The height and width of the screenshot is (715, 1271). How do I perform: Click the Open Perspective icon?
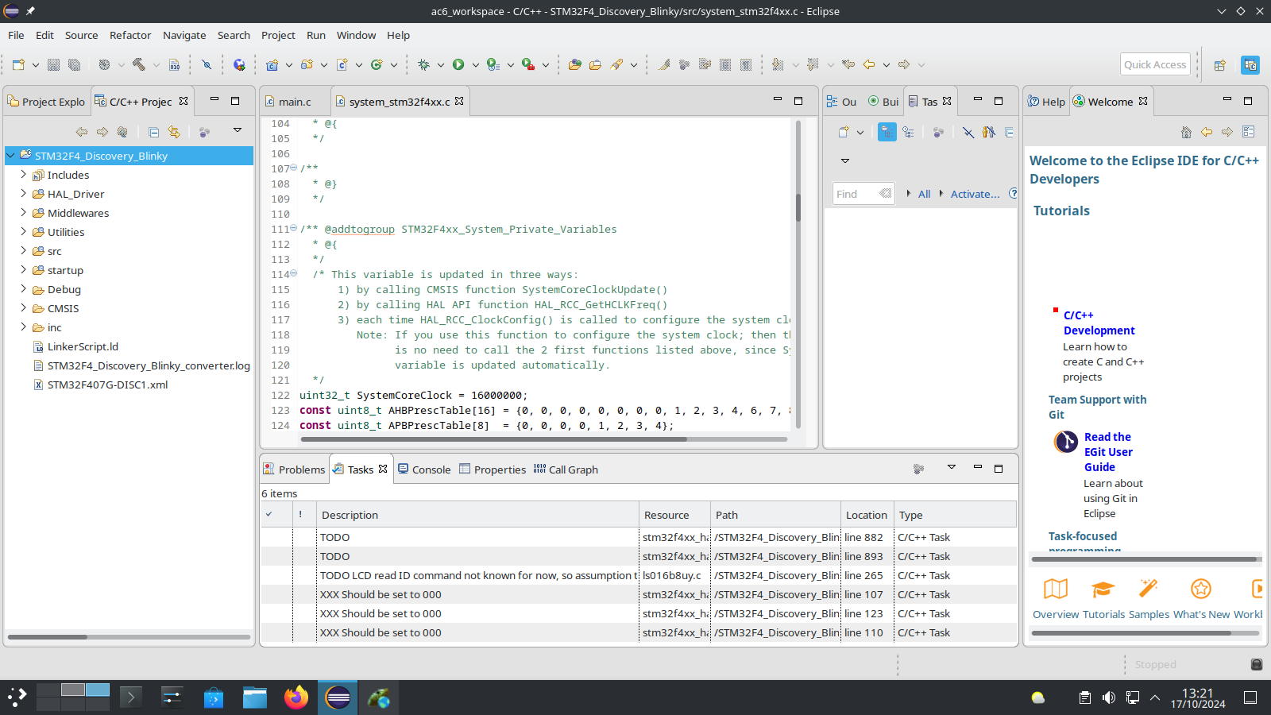click(1220, 65)
